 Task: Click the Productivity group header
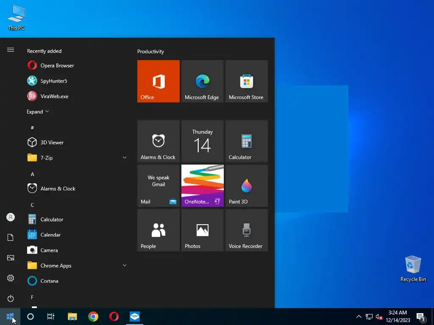[x=150, y=51]
